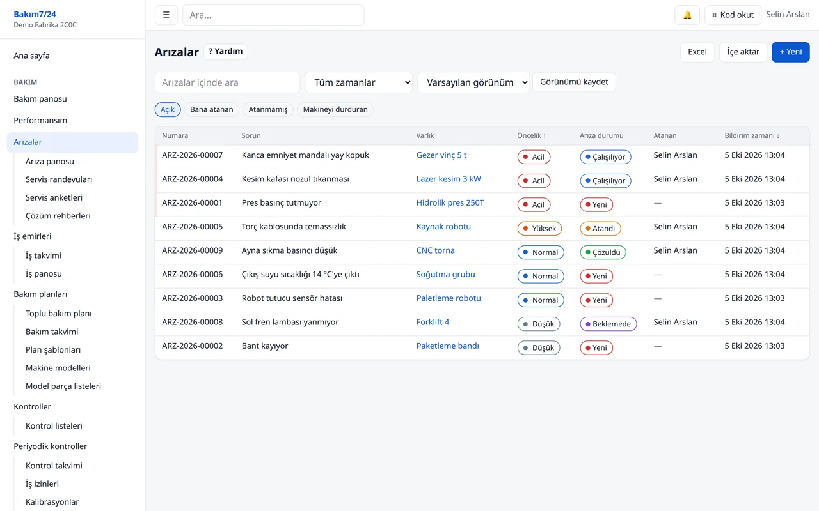Create a new fault with + Yeni
This screenshot has width=819, height=511.
coord(791,52)
